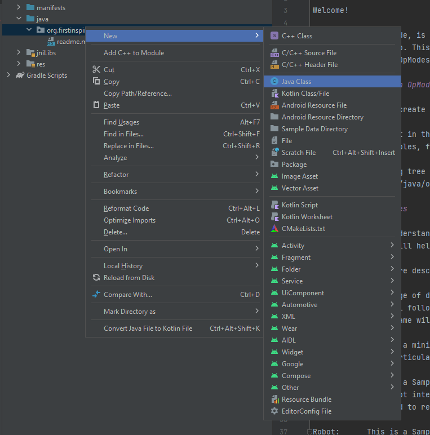Choose Convert Java File to Kotlin File
This screenshot has width=430, height=435.
tap(174, 329)
